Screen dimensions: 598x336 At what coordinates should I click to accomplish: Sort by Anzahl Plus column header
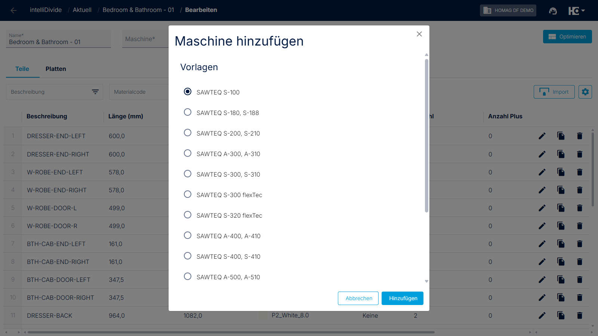505,116
